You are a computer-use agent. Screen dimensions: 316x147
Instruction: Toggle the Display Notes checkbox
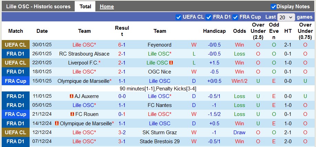(273, 7)
